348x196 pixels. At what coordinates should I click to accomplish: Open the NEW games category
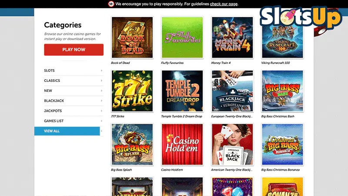pyautogui.click(x=73, y=91)
